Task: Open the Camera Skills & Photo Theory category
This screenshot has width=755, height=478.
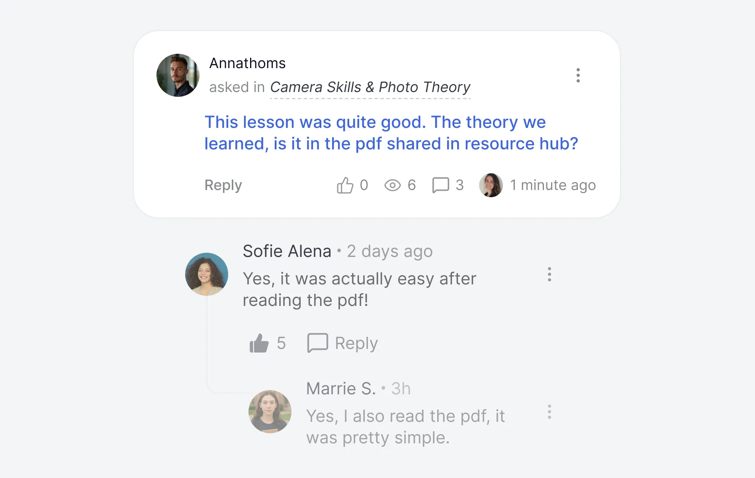Action: click(x=370, y=87)
